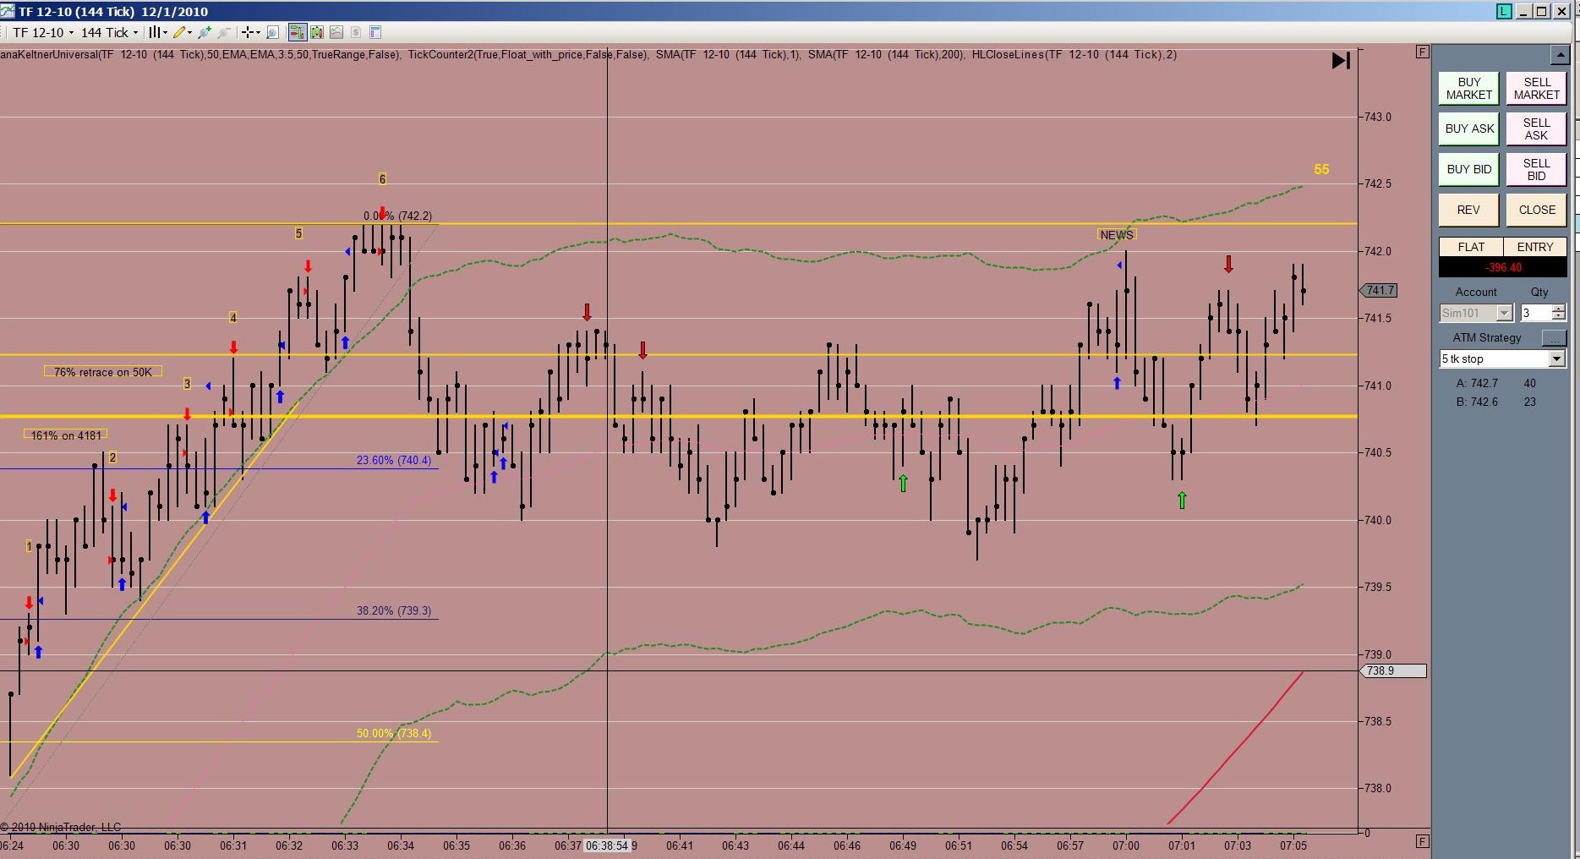Click the Qty quantity input field
The height and width of the screenshot is (859, 1580).
pyautogui.click(x=1535, y=313)
